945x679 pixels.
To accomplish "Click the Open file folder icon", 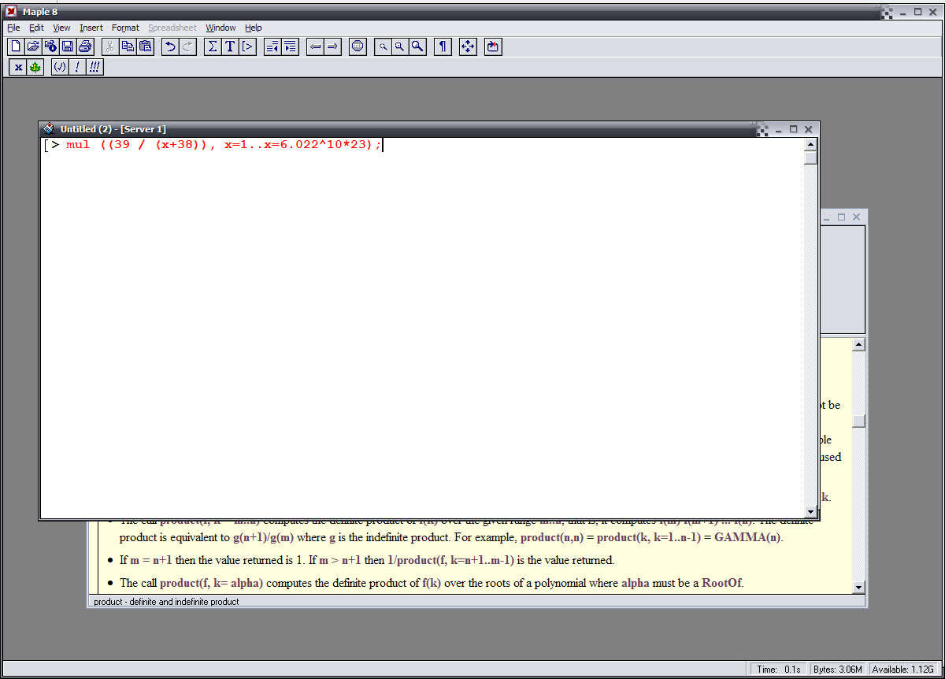I will click(x=33, y=47).
